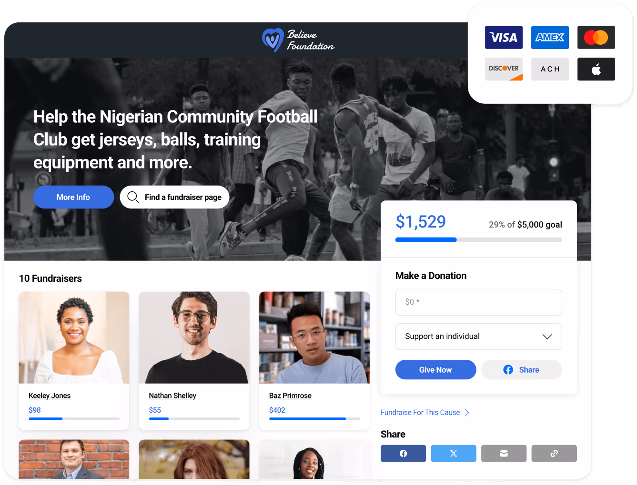Select the Discover card icon
The width and height of the screenshot is (637, 485).
(504, 69)
